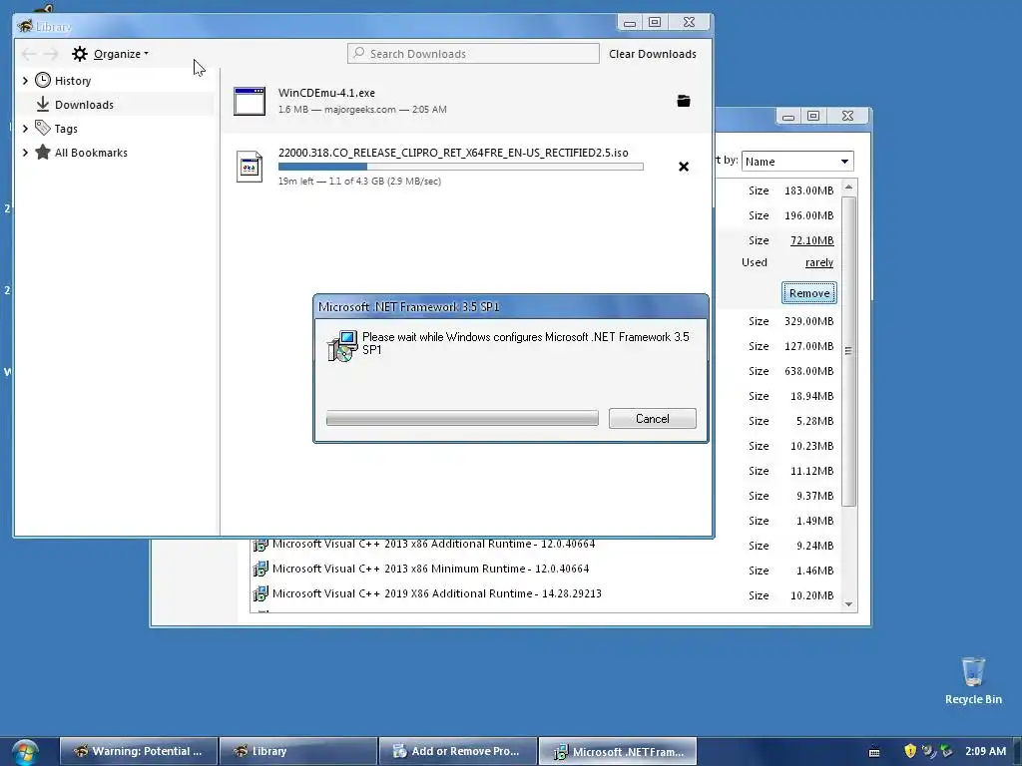Screen dimensions: 1022x766
Task: Click the security shield tray icon
Action: (x=910, y=751)
